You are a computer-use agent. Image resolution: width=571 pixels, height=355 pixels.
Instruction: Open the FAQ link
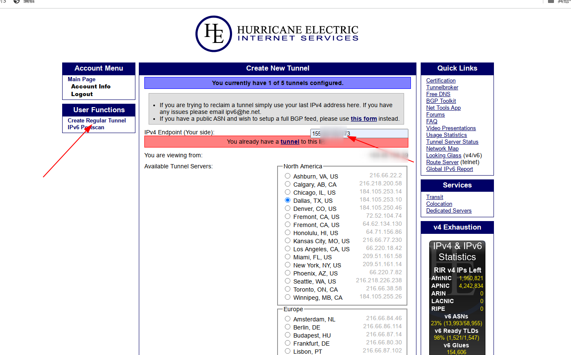click(432, 121)
